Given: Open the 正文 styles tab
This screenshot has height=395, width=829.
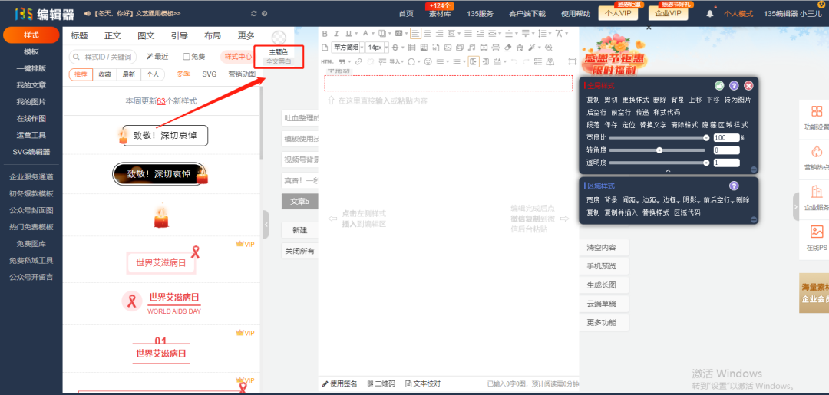Looking at the screenshot, I should coord(113,36).
